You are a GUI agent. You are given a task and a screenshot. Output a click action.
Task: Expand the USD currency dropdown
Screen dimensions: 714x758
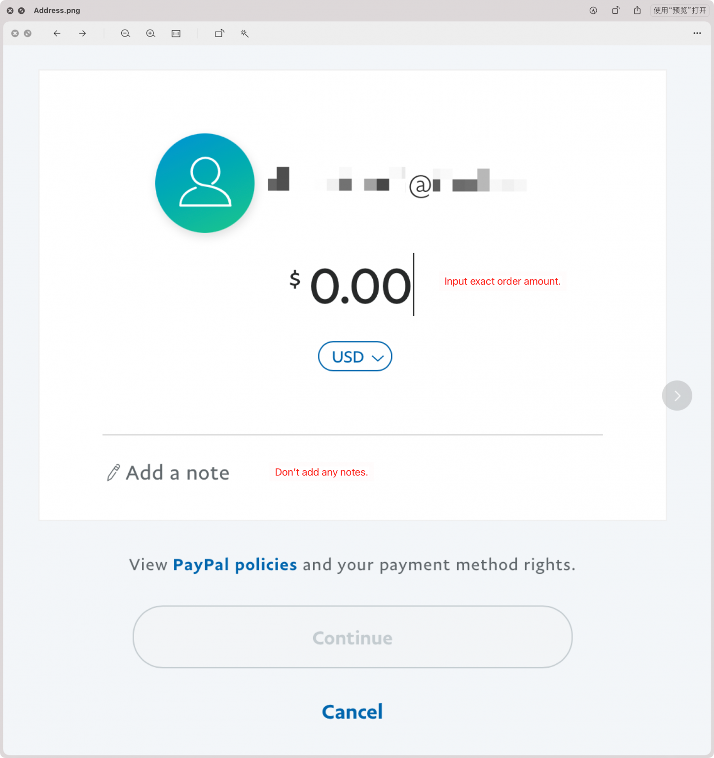pos(355,356)
